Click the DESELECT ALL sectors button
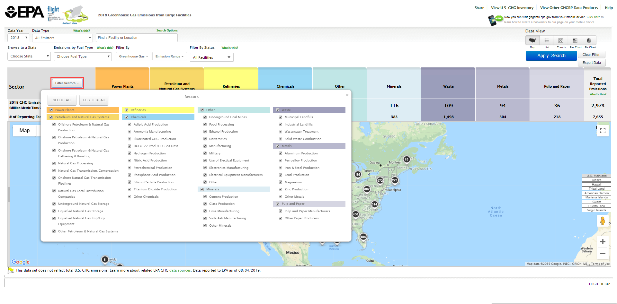Image resolution: width=617 pixels, height=304 pixels. tap(94, 100)
